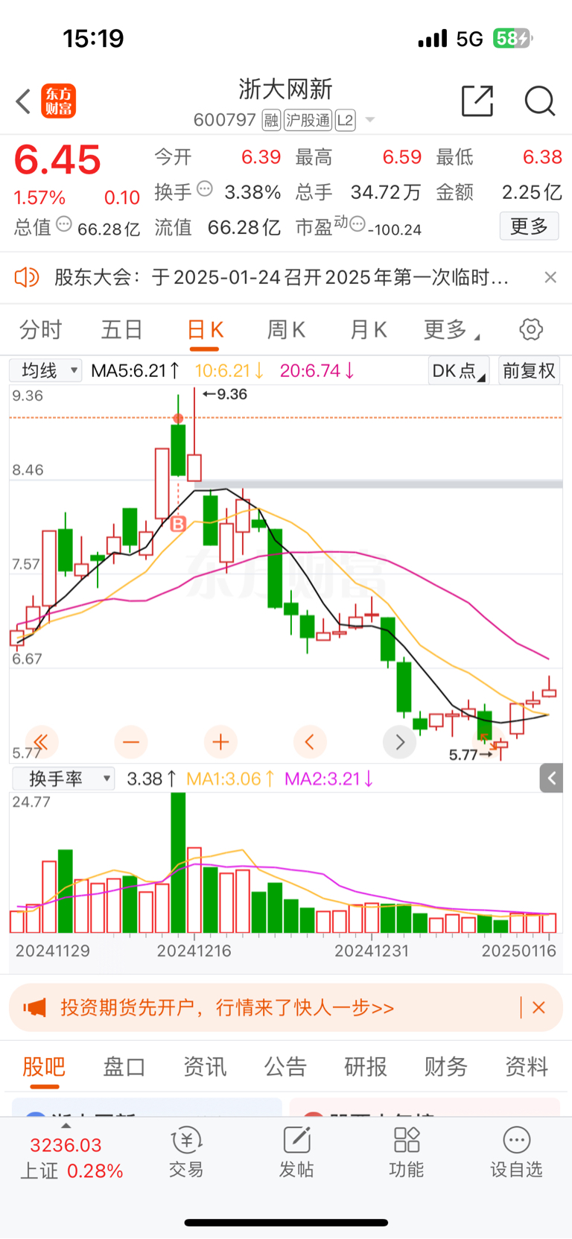Tap the 沪股通 tag badge
The image size is (572, 1239).
pos(308,120)
